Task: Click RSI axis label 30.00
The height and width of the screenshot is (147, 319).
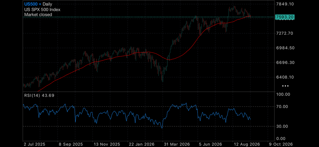Action: [x=282, y=126]
